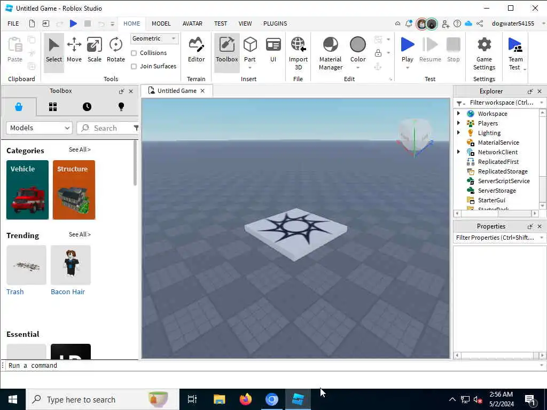The image size is (547, 410).
Task: Open the Material Manager
Action: click(330, 53)
